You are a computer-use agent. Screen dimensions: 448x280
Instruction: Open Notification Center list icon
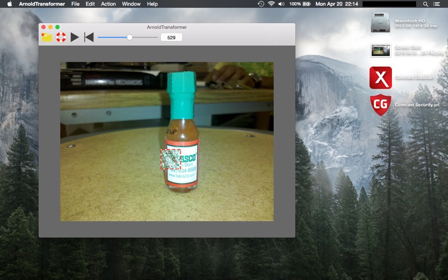pos(437,4)
